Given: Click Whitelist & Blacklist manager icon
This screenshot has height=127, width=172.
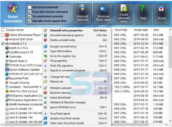Looking at the screenshot, I should 45,102.
